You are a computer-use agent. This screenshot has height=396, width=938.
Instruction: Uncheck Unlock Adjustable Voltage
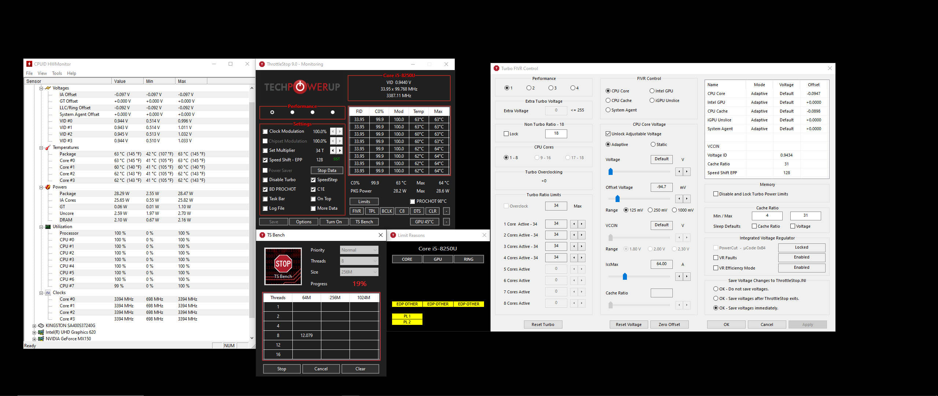pos(608,134)
